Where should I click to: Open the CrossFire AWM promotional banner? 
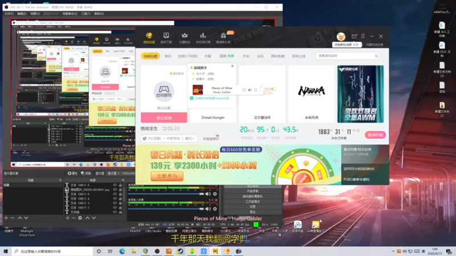tap(360, 94)
